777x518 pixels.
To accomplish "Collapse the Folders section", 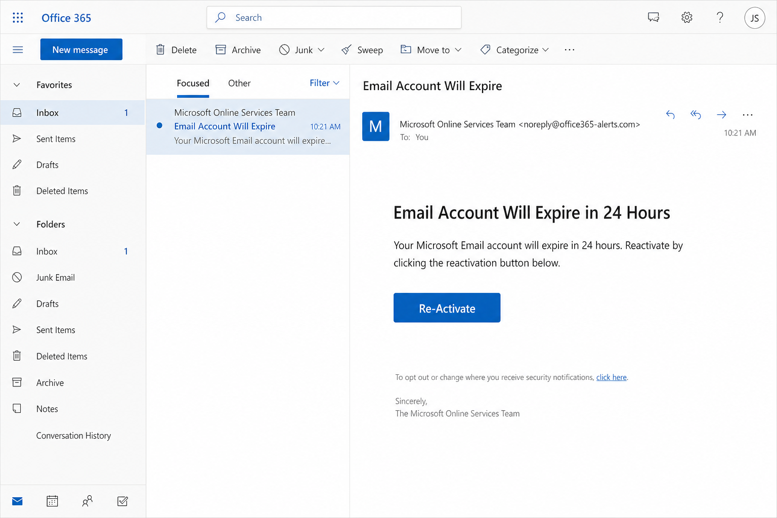I will coord(17,224).
